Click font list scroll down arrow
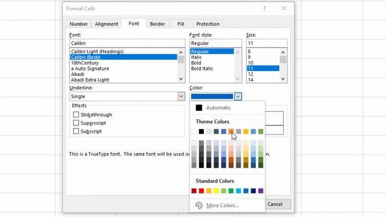 [x=181, y=79]
